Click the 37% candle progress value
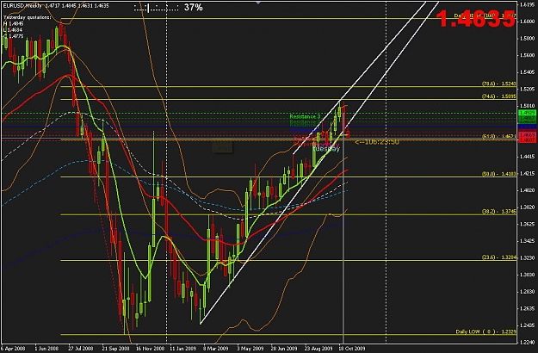 (x=193, y=7)
